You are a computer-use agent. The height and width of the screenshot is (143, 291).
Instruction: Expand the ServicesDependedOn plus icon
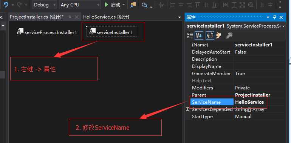(x=187, y=109)
